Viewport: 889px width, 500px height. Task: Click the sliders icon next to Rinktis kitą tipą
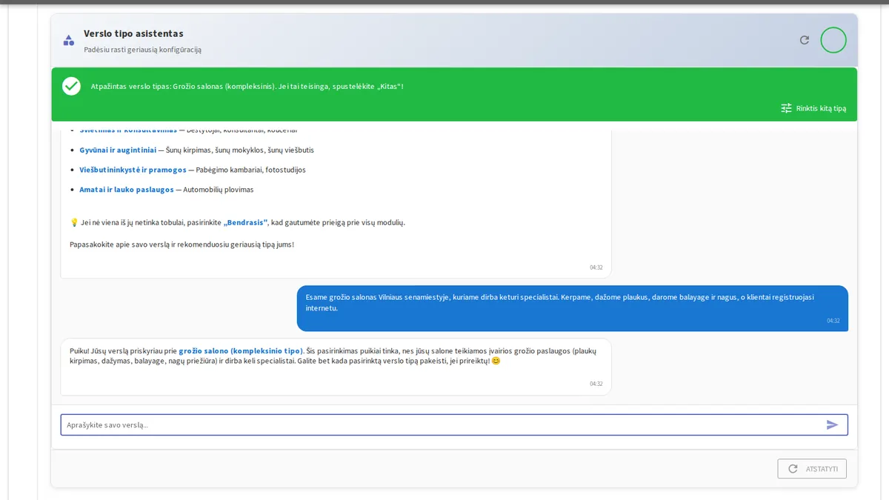(787, 108)
